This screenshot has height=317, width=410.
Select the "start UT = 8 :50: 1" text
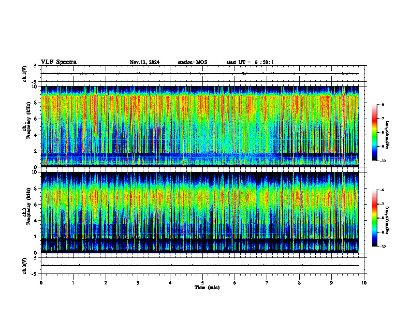pos(250,62)
